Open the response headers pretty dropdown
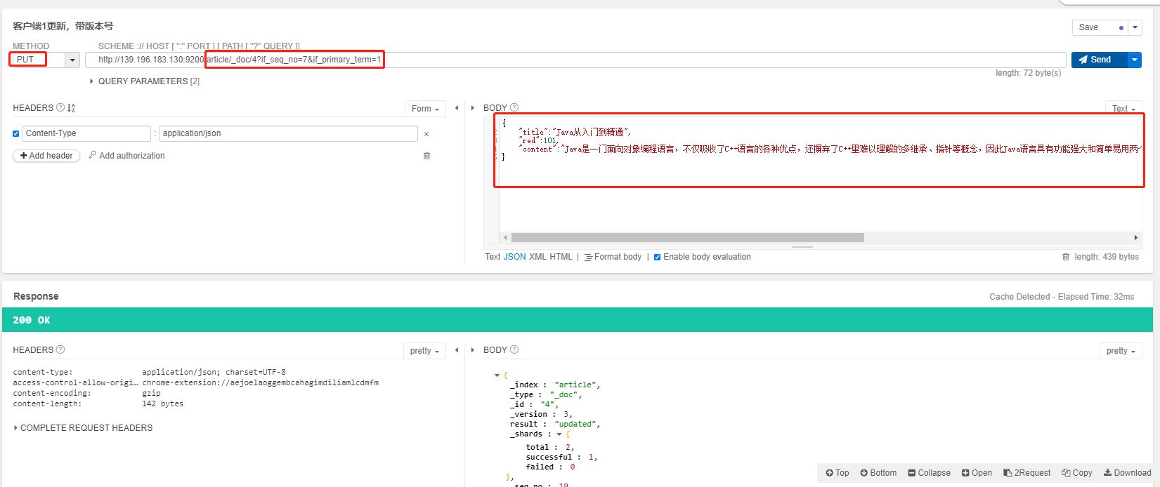This screenshot has width=1160, height=487. 424,351
